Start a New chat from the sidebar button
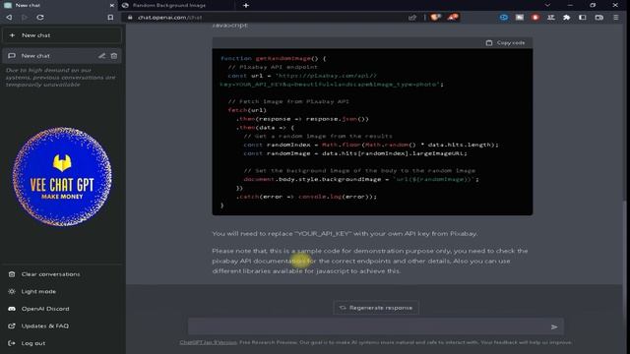Screen dimensions: 630x354 click(x=62, y=35)
